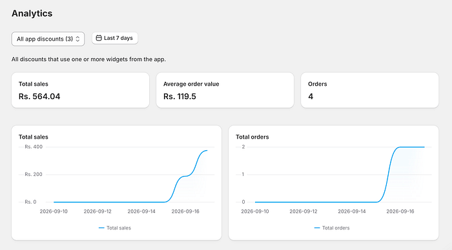
Task: Click the Last 7 days date button
Action: tap(115, 38)
